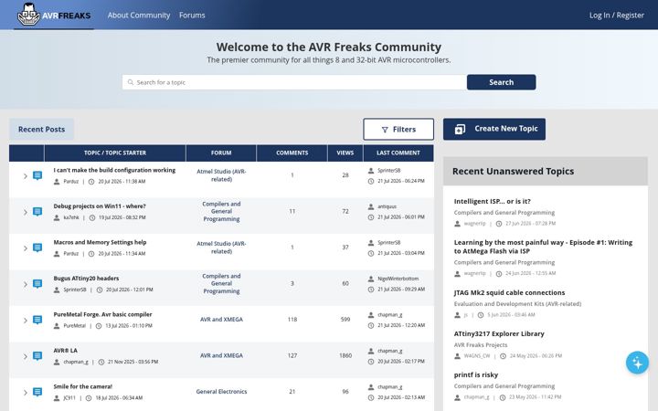658x411 pixels.
Task: Click the Create New Topic button
Action: pyautogui.click(x=494, y=129)
